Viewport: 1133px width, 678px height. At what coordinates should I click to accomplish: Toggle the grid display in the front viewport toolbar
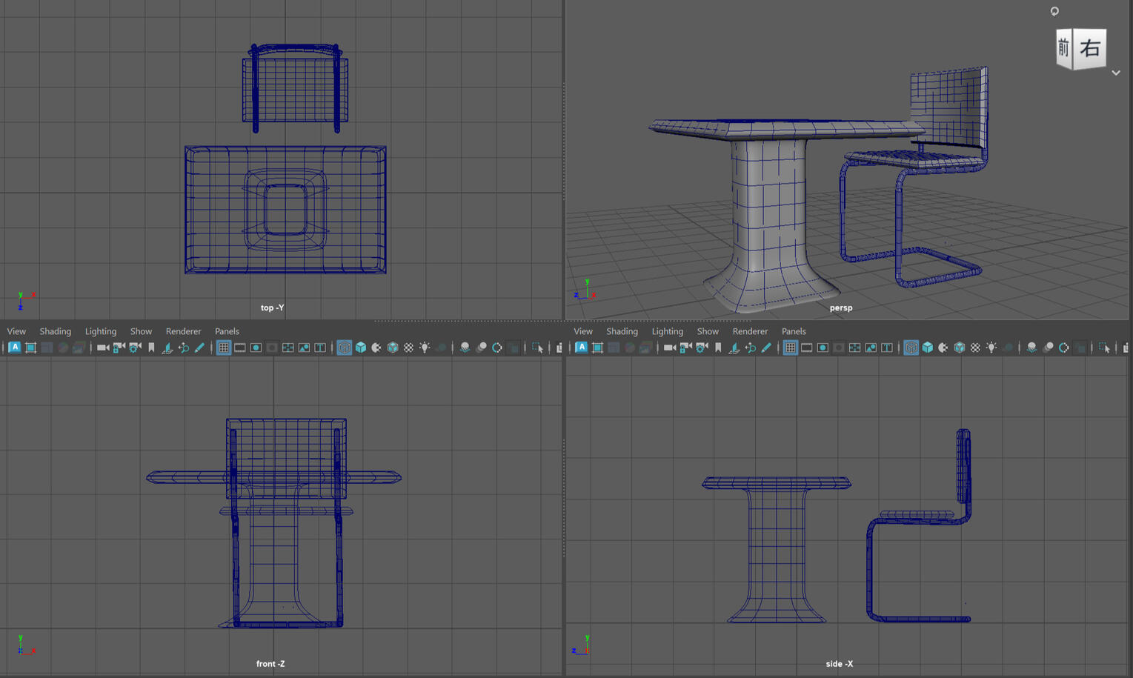224,348
